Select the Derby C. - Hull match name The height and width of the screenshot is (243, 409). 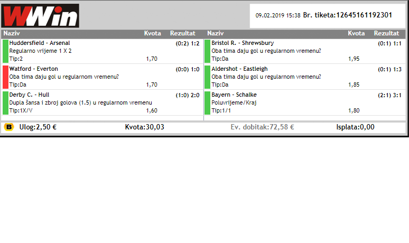click(x=29, y=95)
